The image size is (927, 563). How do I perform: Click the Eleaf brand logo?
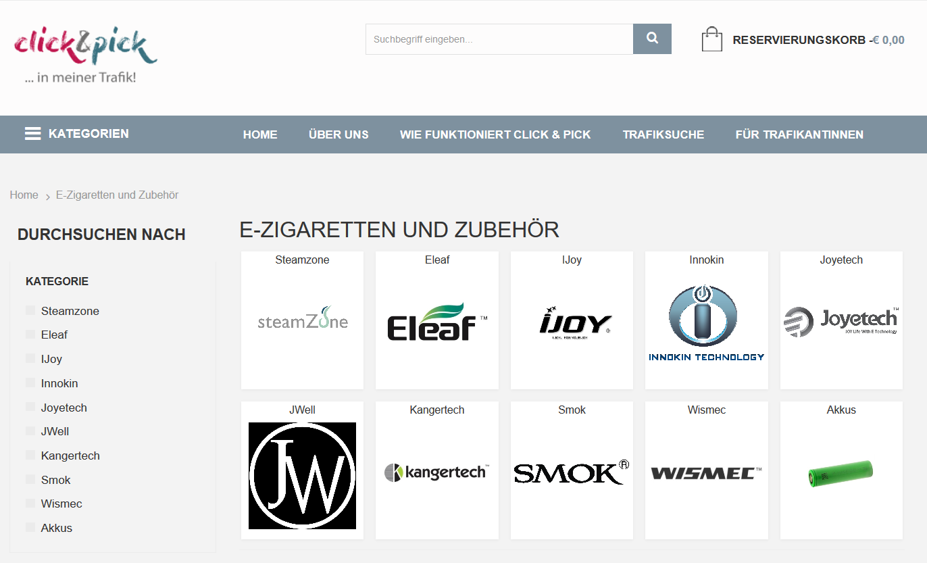pos(437,321)
